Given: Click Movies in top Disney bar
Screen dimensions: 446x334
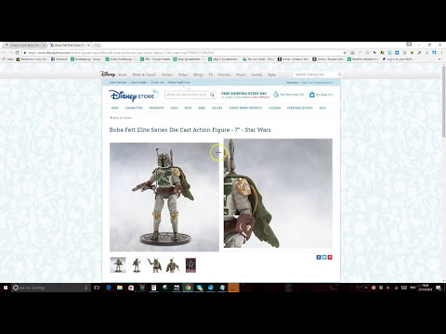Looking at the screenshot, I should 224,74.
